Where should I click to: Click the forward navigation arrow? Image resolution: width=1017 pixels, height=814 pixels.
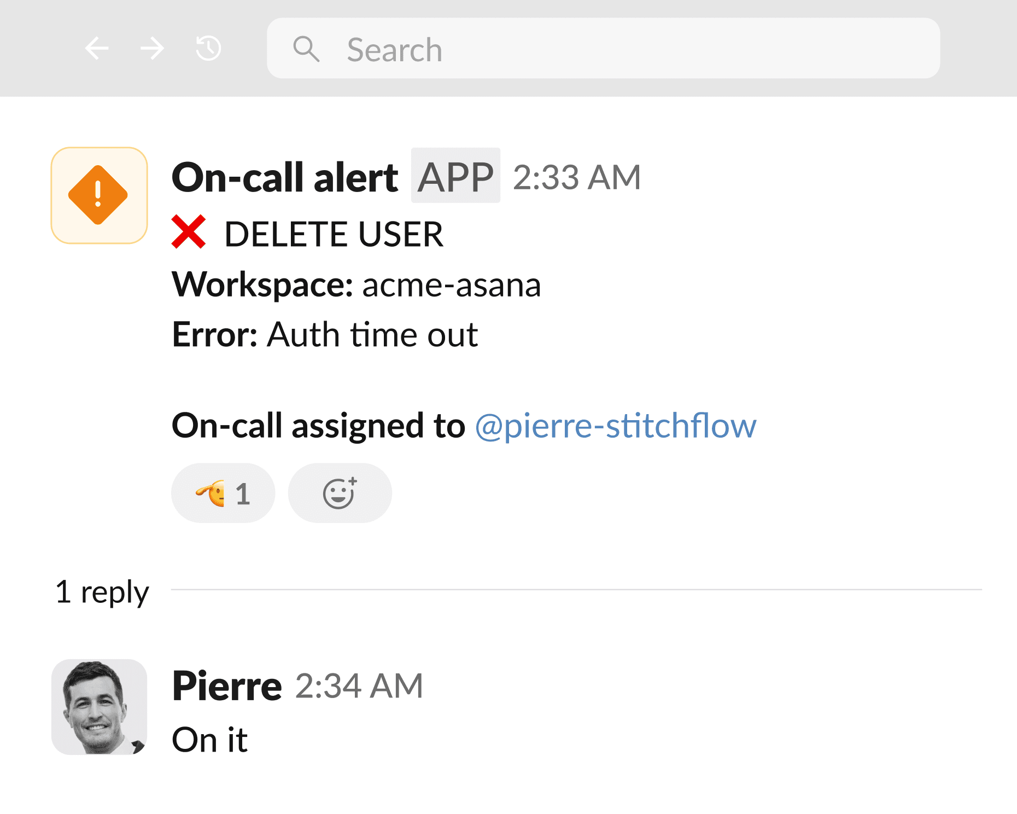coord(151,48)
